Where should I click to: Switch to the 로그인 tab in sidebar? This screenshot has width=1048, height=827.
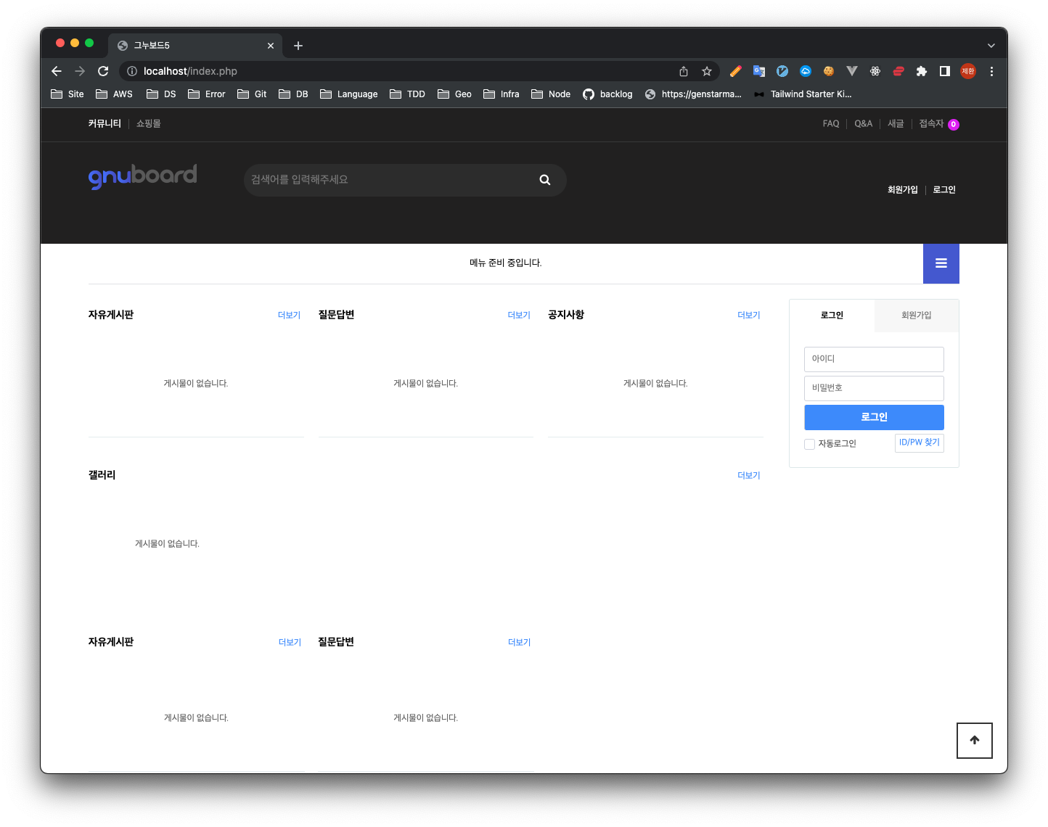[832, 316]
